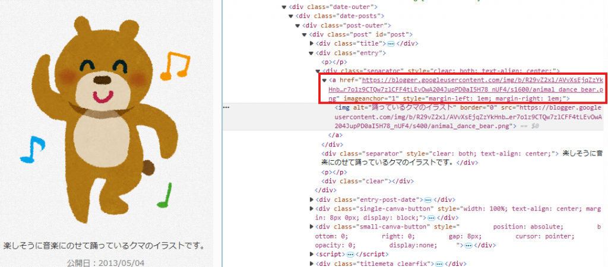Click the ellipsis badge in small-canva-button div
The width and height of the screenshot is (608, 267).
click(x=468, y=245)
